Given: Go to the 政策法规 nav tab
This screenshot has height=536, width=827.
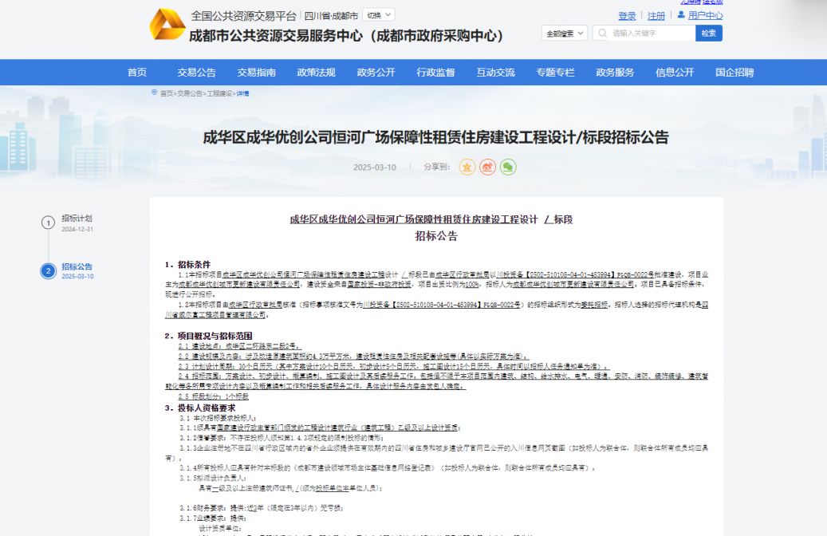Looking at the screenshot, I should 316,73.
